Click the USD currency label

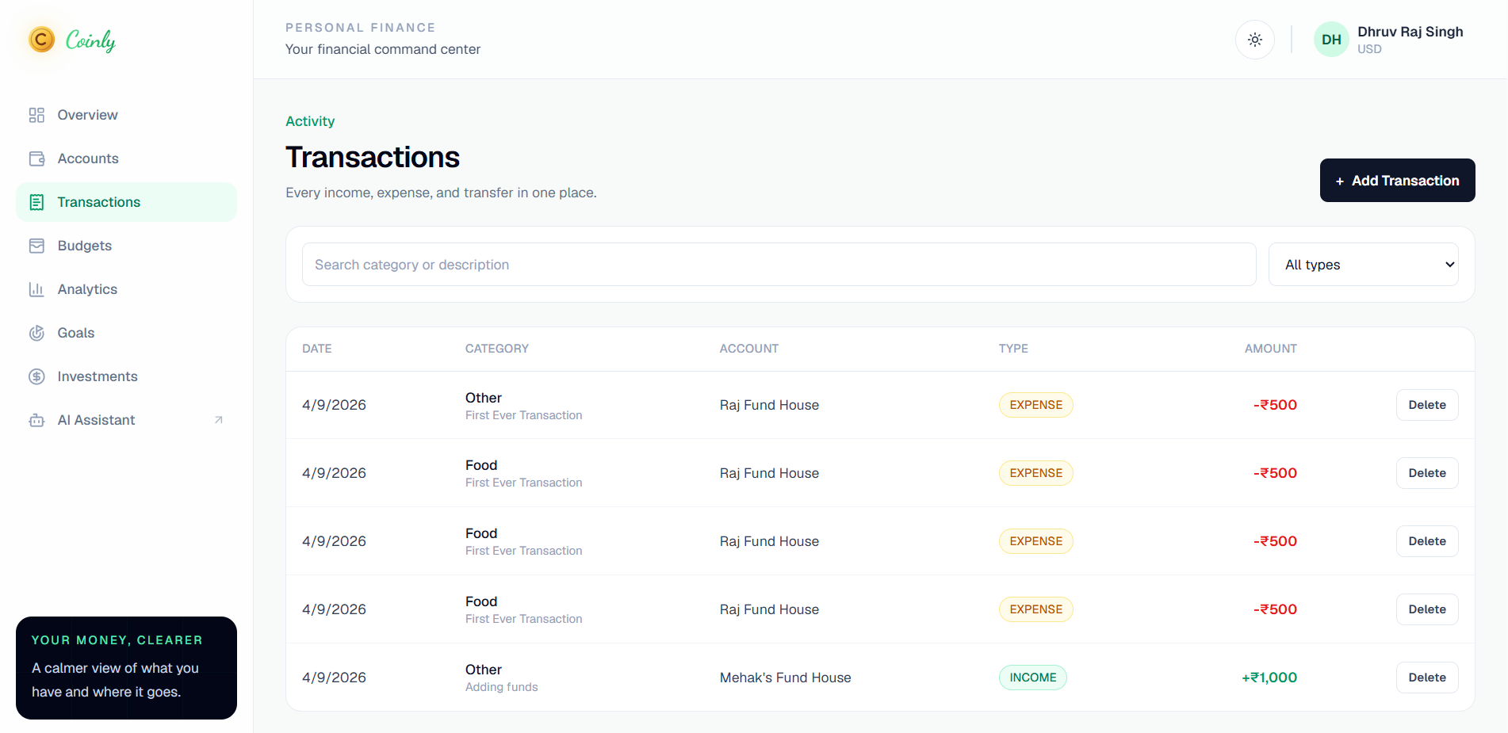pos(1369,49)
